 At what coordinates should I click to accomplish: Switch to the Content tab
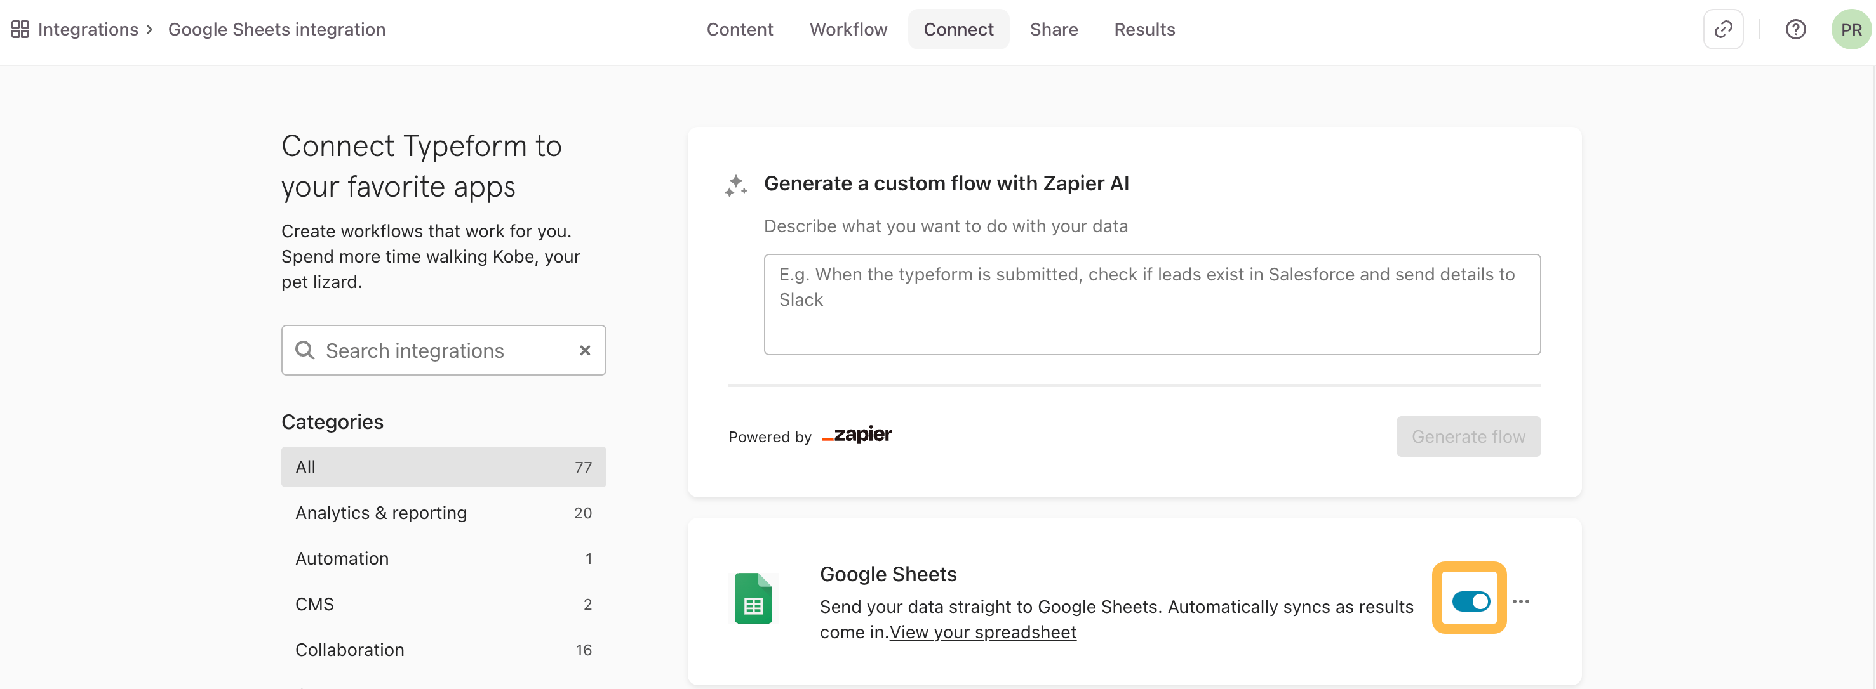click(x=739, y=29)
